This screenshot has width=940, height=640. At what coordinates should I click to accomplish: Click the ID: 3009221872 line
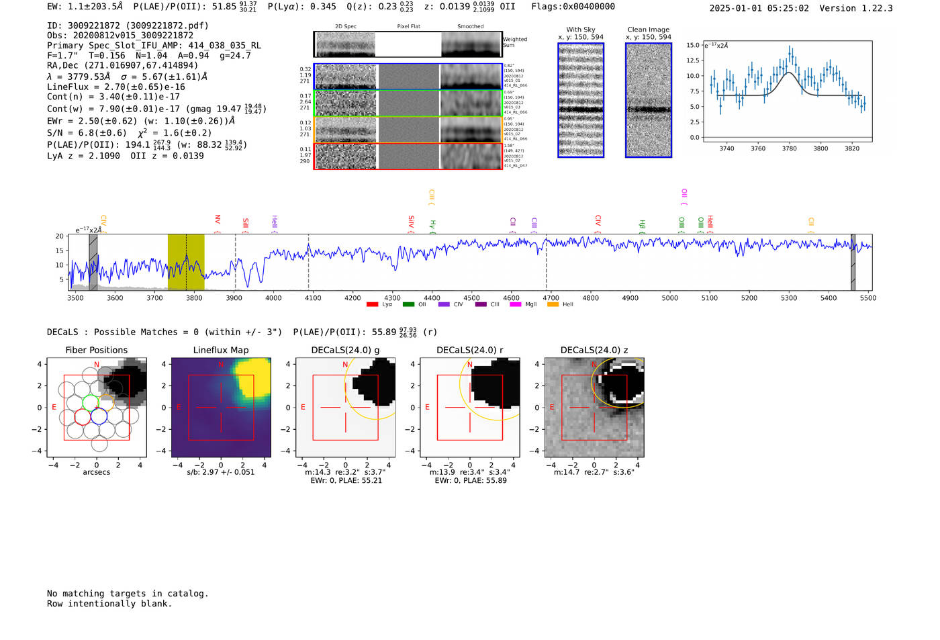pos(128,26)
